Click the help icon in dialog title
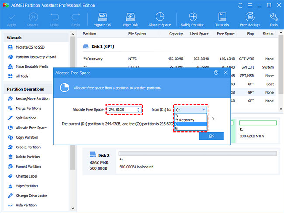 tap(216, 73)
